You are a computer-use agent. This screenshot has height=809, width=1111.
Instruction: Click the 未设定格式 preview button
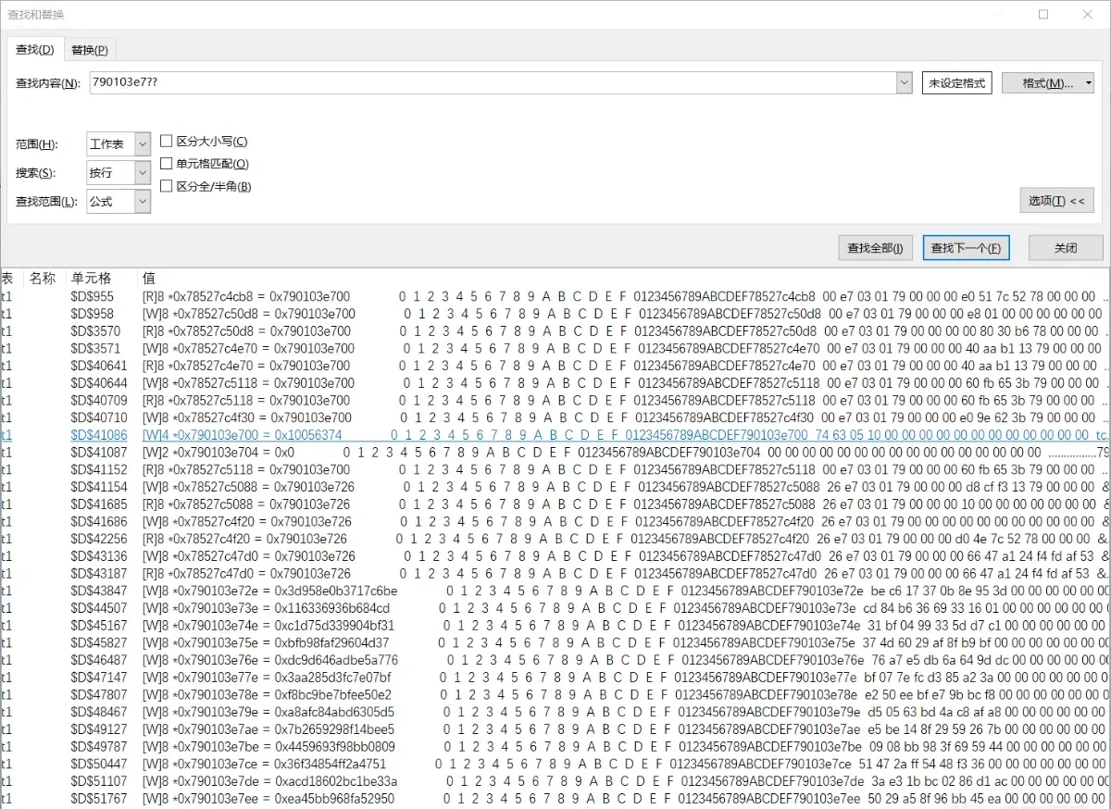(956, 82)
